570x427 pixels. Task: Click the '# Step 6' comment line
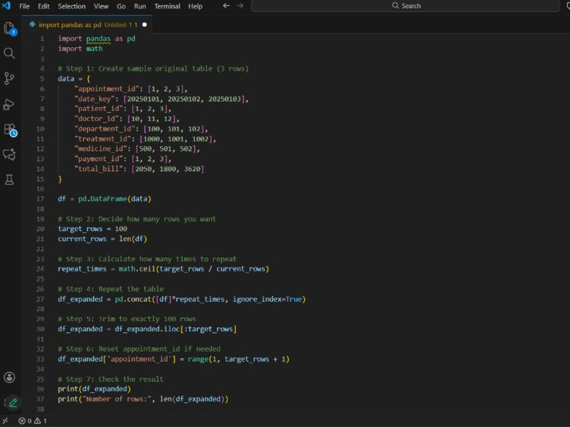pyautogui.click(x=139, y=349)
